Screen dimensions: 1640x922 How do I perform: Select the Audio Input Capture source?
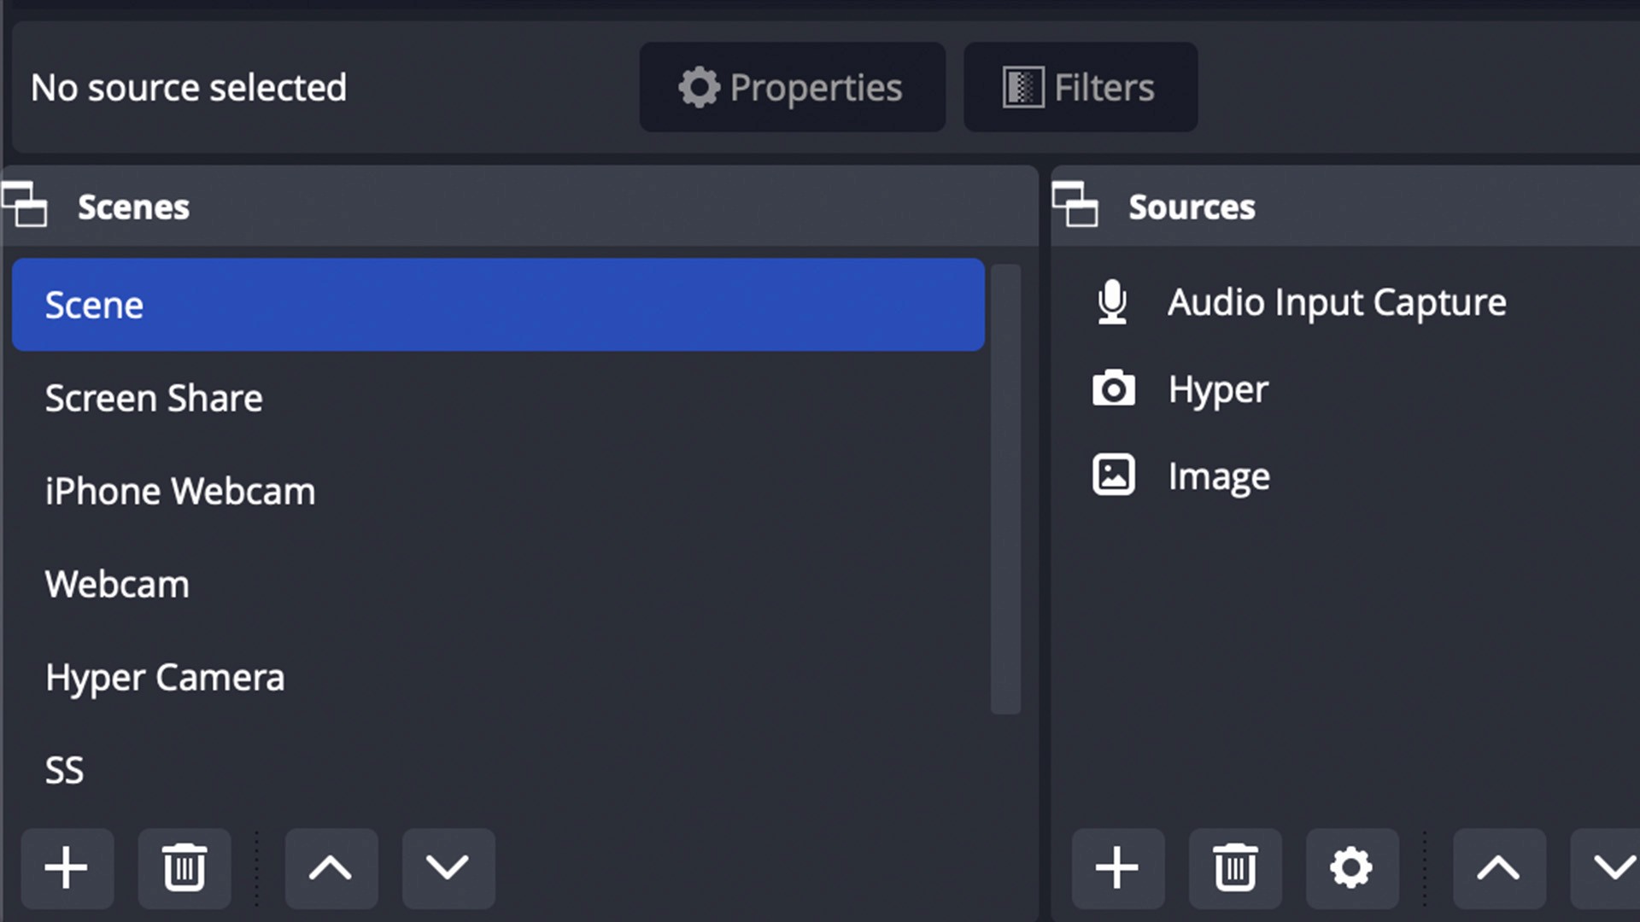point(1337,303)
